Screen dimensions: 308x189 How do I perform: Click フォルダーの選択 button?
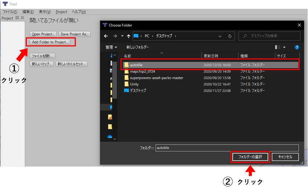[250, 157]
